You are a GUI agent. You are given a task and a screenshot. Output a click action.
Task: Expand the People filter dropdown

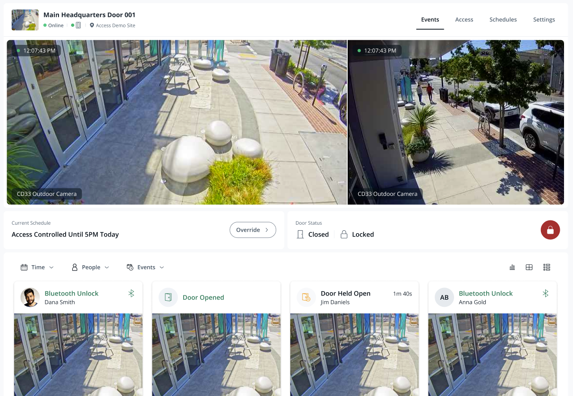(90, 267)
